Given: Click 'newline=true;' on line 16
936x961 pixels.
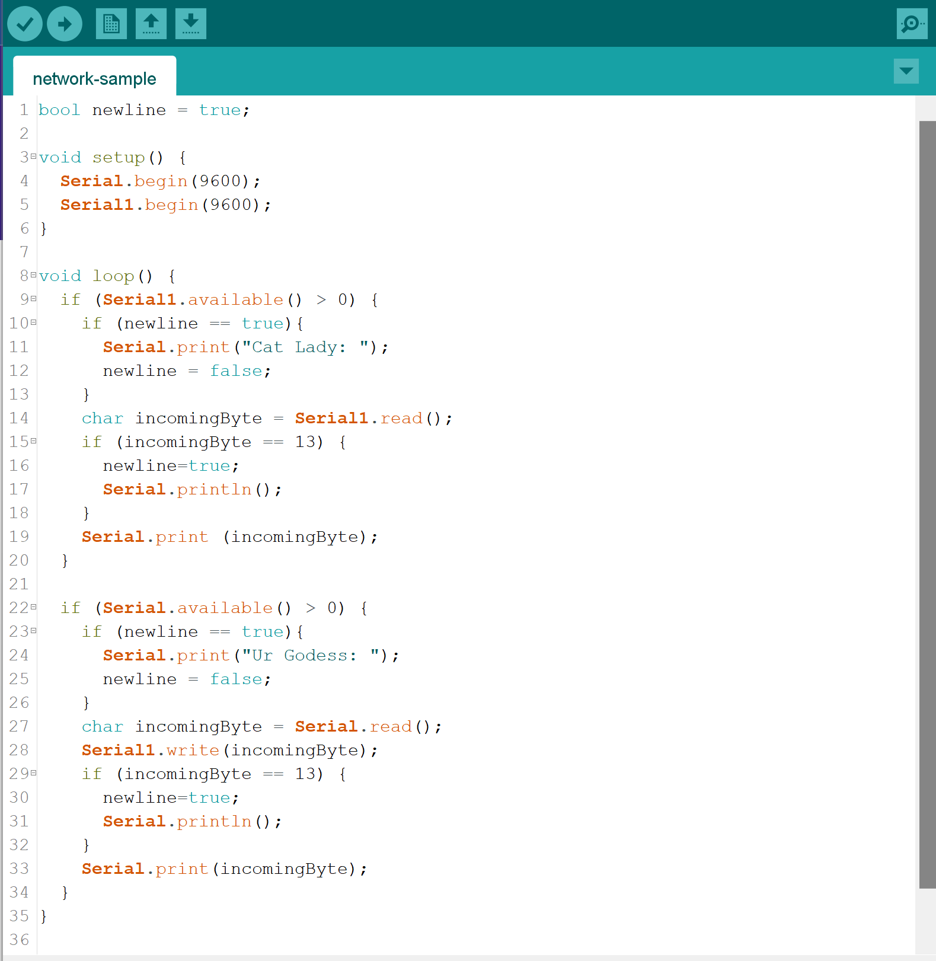Looking at the screenshot, I should pyautogui.click(x=171, y=466).
